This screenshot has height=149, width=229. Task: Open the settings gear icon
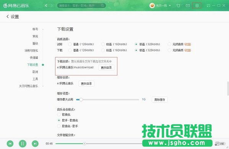[197, 6]
